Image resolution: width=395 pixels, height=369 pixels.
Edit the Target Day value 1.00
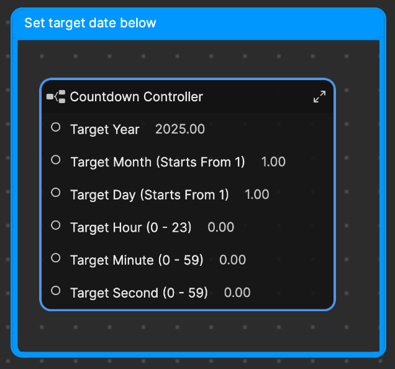point(257,194)
